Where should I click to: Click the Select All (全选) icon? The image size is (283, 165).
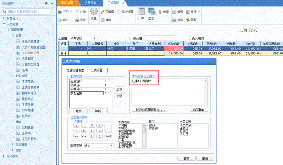pyautogui.click(x=174, y=12)
